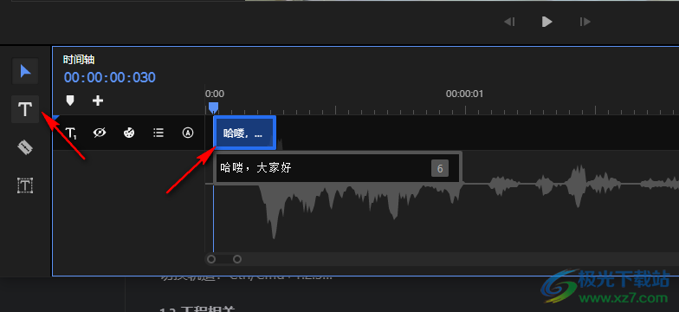Screen dimensions: 679x312
Task: Click the T1 track label icon
Action: tap(71, 133)
